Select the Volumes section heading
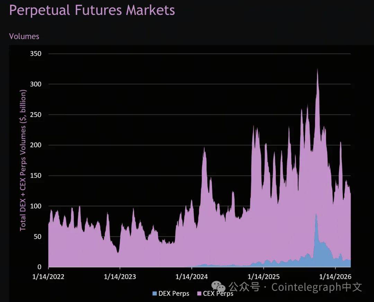 click(x=24, y=36)
